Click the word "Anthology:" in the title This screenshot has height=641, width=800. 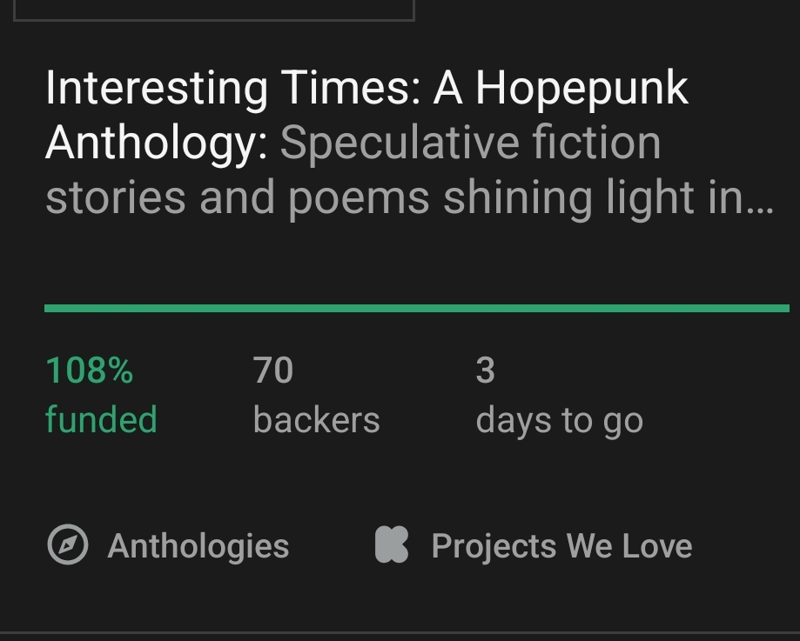[x=157, y=144]
